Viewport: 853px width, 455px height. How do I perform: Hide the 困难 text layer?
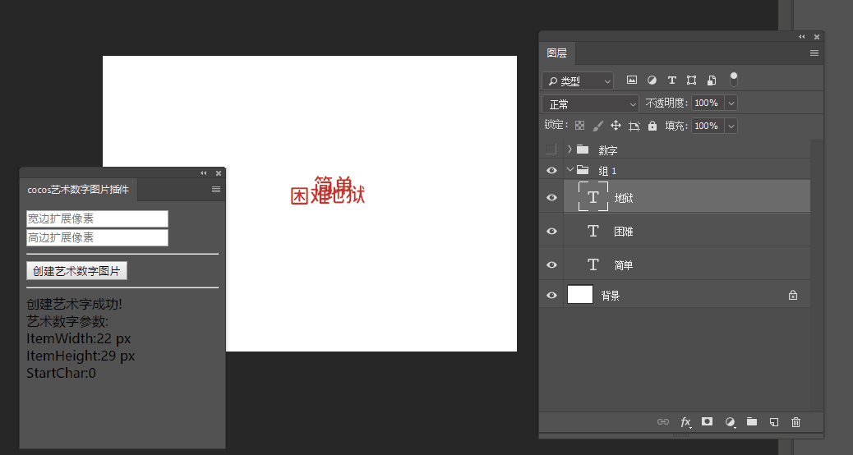[x=551, y=231]
